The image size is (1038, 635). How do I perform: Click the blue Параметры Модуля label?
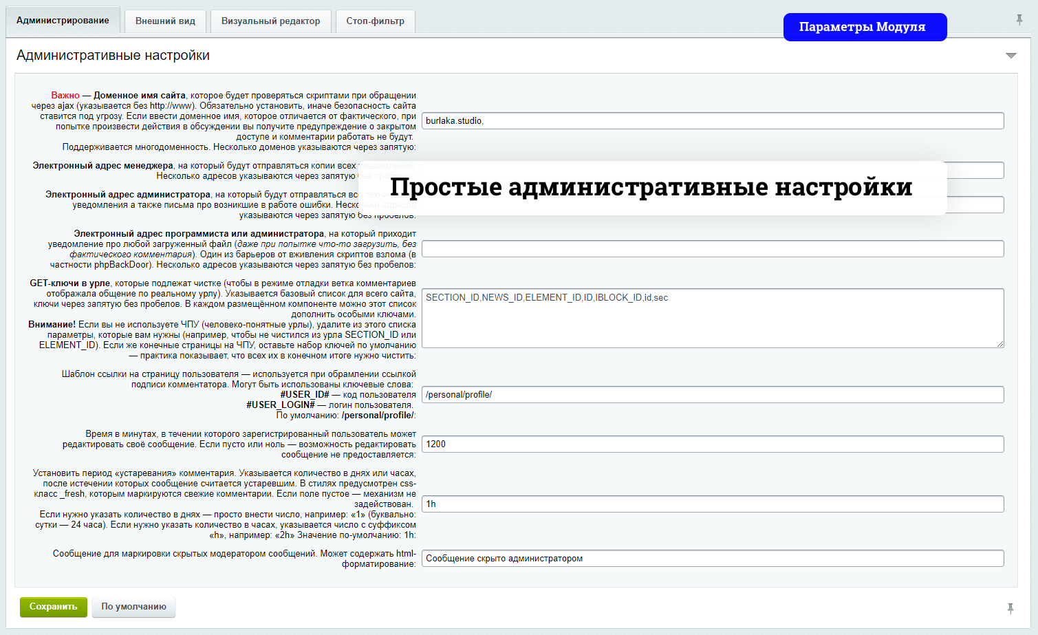click(864, 28)
